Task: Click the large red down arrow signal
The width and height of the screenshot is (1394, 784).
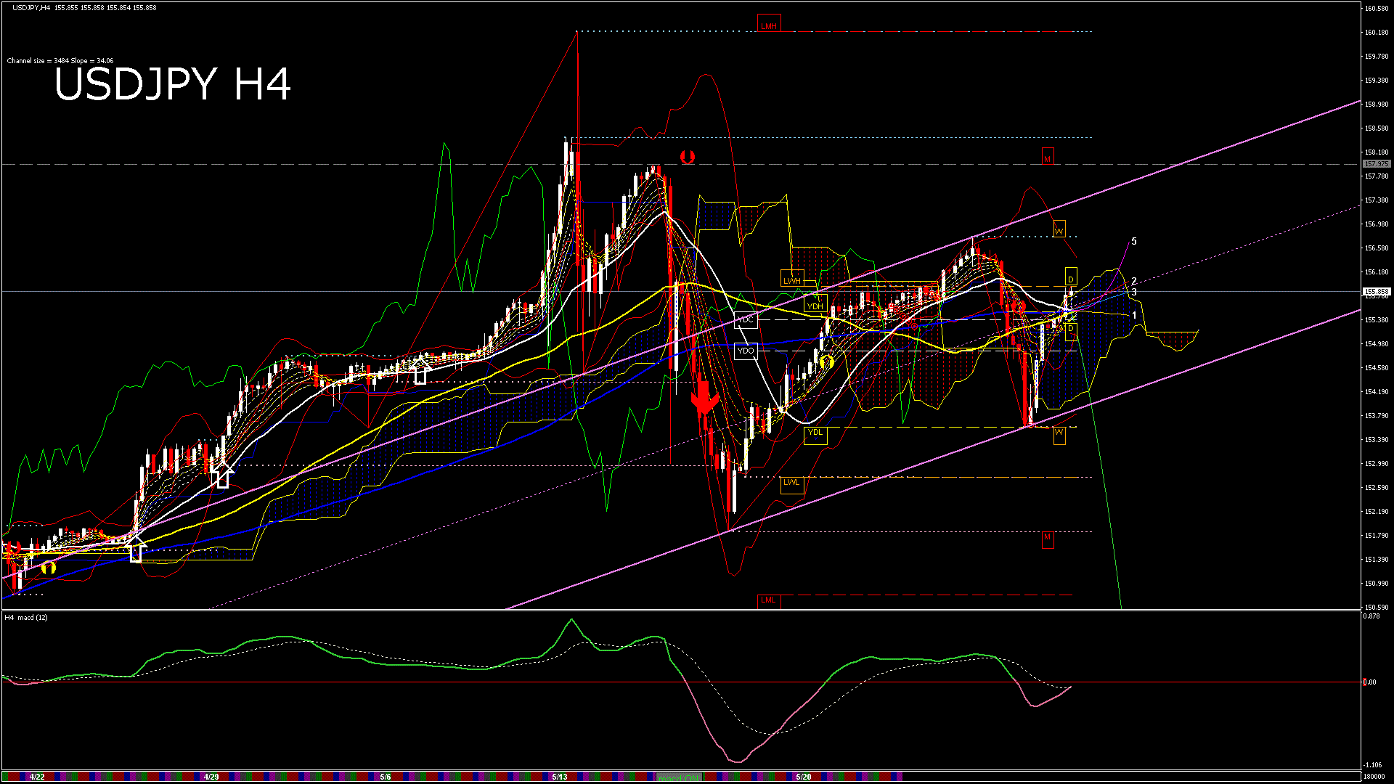Action: pyautogui.click(x=704, y=397)
